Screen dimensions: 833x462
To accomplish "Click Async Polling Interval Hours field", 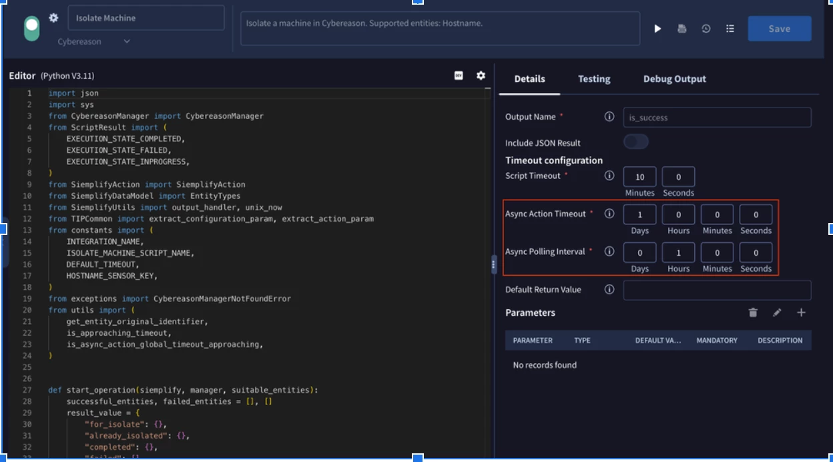I will pos(678,252).
